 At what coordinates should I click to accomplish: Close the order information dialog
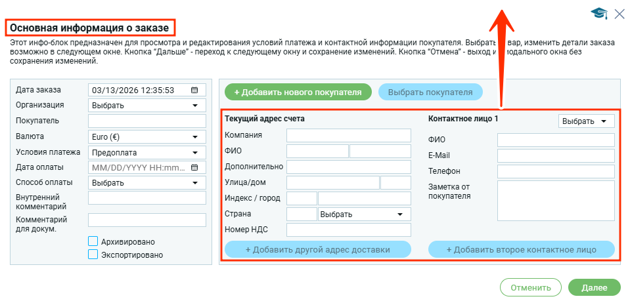point(619,13)
